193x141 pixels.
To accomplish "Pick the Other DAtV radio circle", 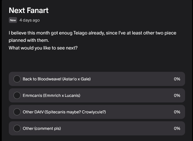I will point(17,112).
